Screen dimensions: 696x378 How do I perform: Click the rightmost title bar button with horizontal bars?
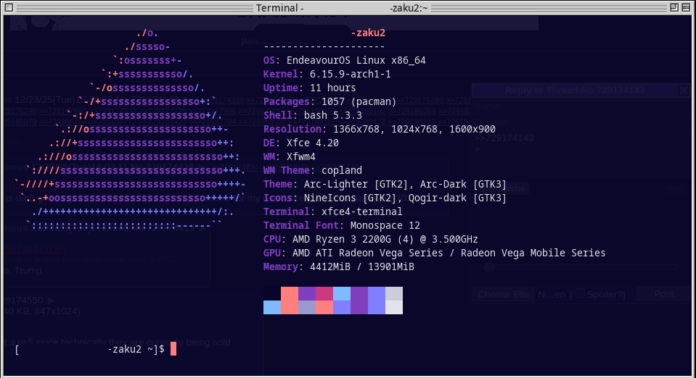[686, 7]
